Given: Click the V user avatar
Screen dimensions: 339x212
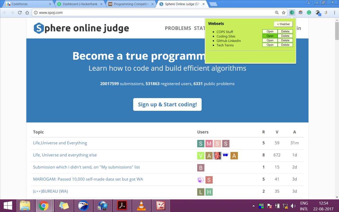Looking at the screenshot, I should point(201,156).
